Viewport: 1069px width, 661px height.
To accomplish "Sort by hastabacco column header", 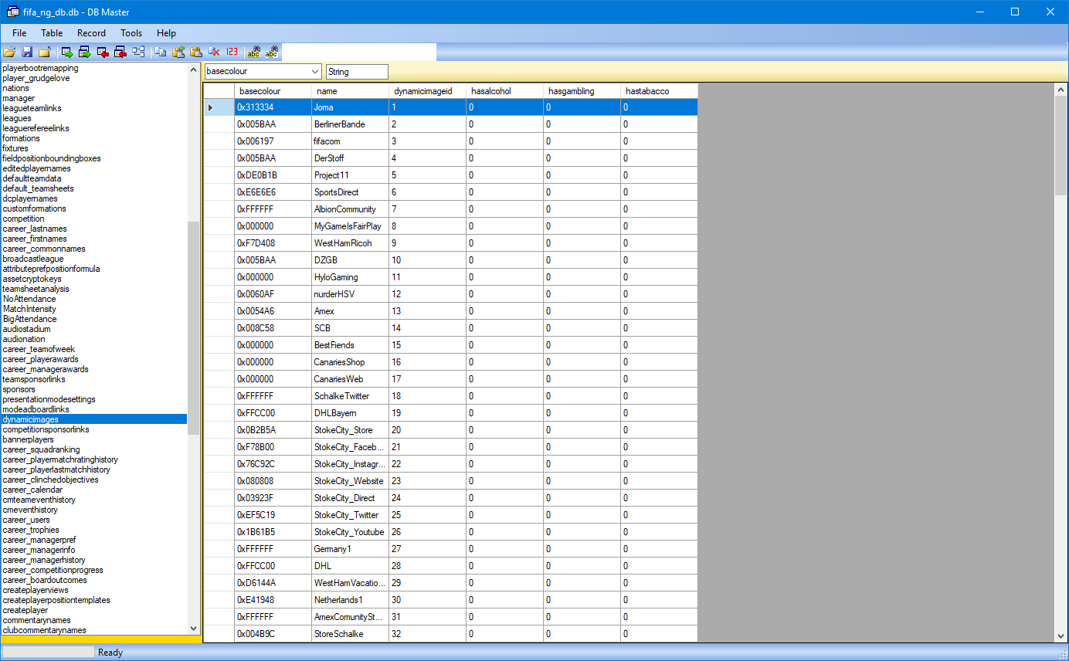I will [659, 91].
